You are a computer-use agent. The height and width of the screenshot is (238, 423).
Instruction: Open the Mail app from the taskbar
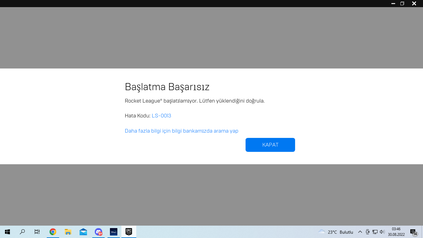tap(83, 232)
